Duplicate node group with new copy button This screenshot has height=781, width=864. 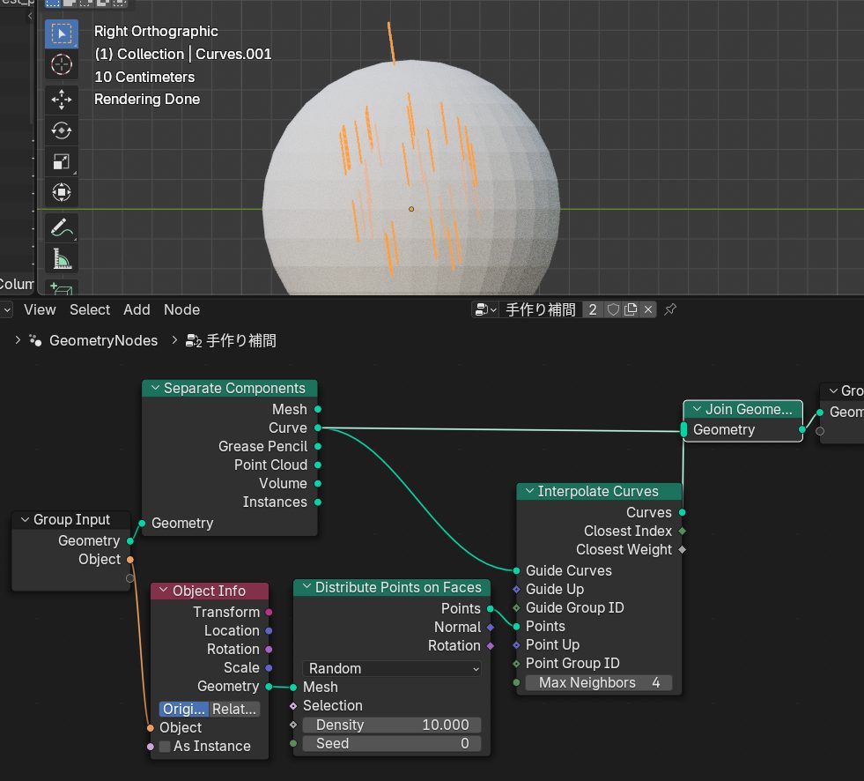[631, 309]
